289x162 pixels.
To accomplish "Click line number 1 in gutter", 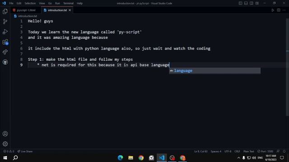I will point(21,21).
